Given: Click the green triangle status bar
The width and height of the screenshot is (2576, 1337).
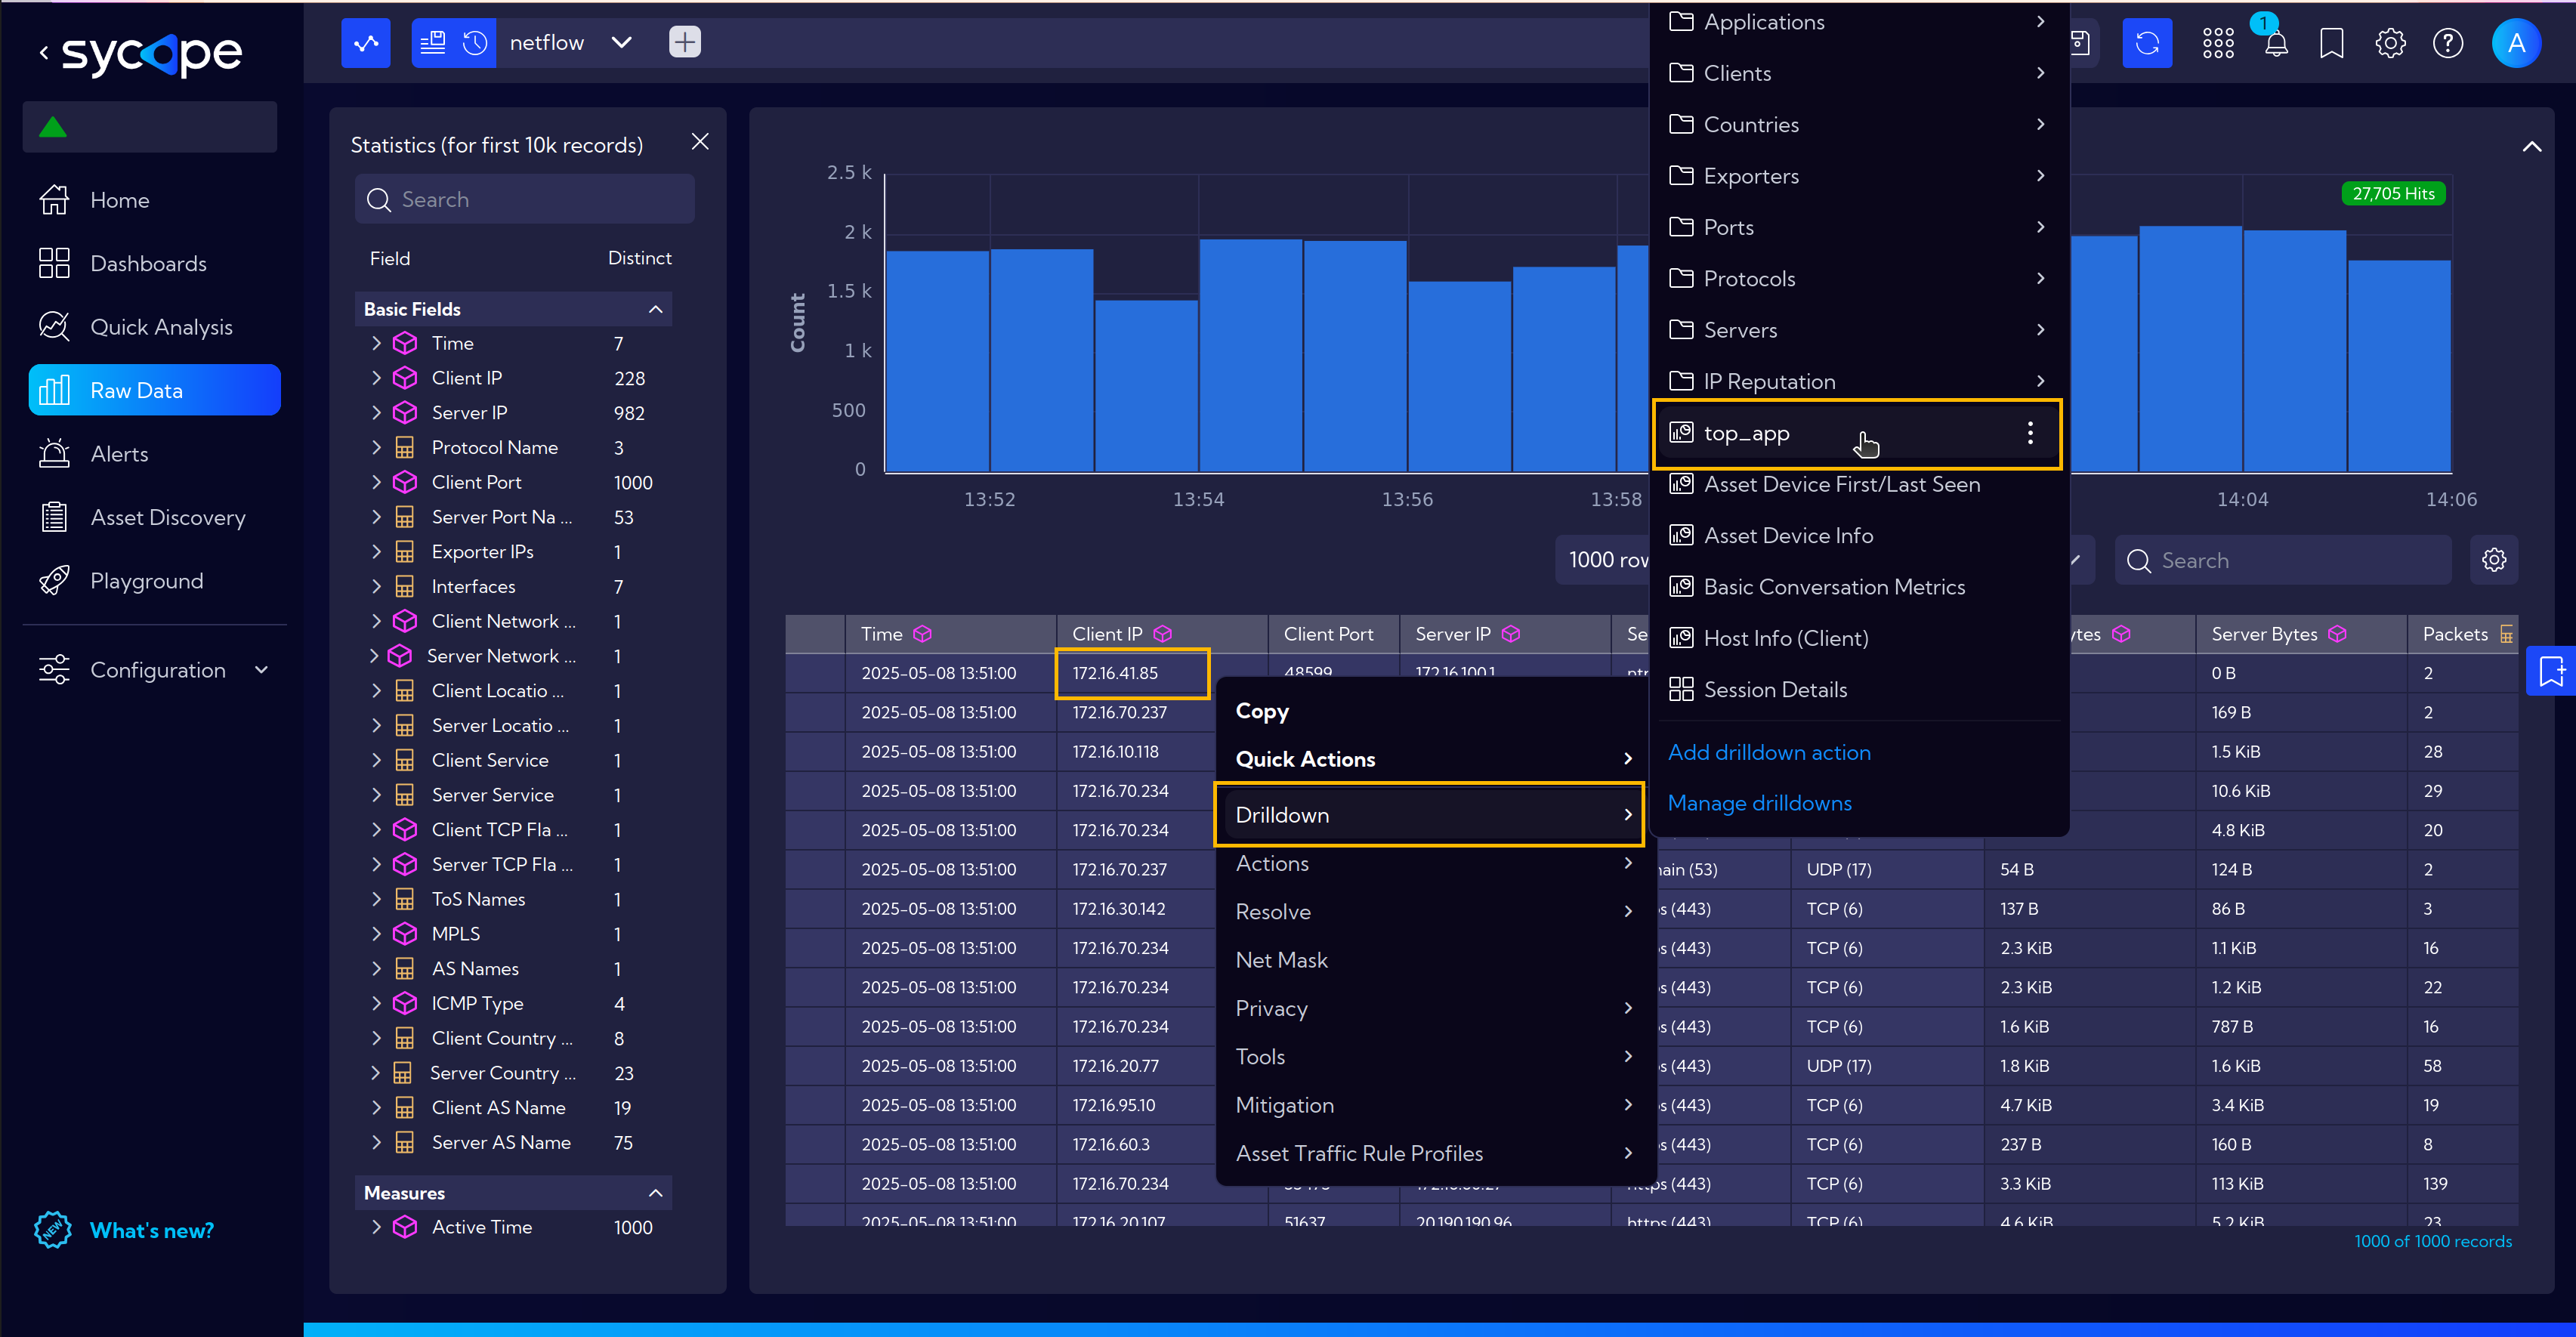Looking at the screenshot, I should 150,127.
